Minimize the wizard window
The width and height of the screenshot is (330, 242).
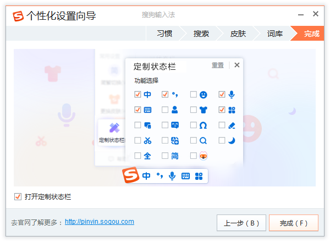(301, 15)
